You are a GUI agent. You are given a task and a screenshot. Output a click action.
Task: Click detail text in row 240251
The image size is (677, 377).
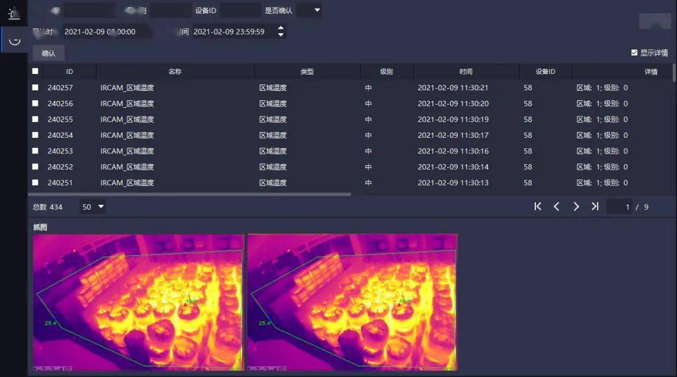point(602,182)
